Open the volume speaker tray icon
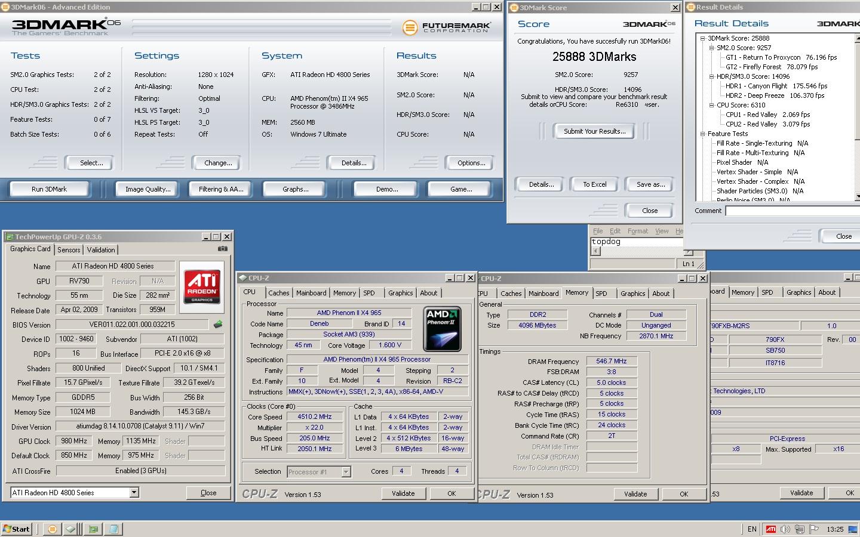The width and height of the screenshot is (860, 537). [785, 529]
